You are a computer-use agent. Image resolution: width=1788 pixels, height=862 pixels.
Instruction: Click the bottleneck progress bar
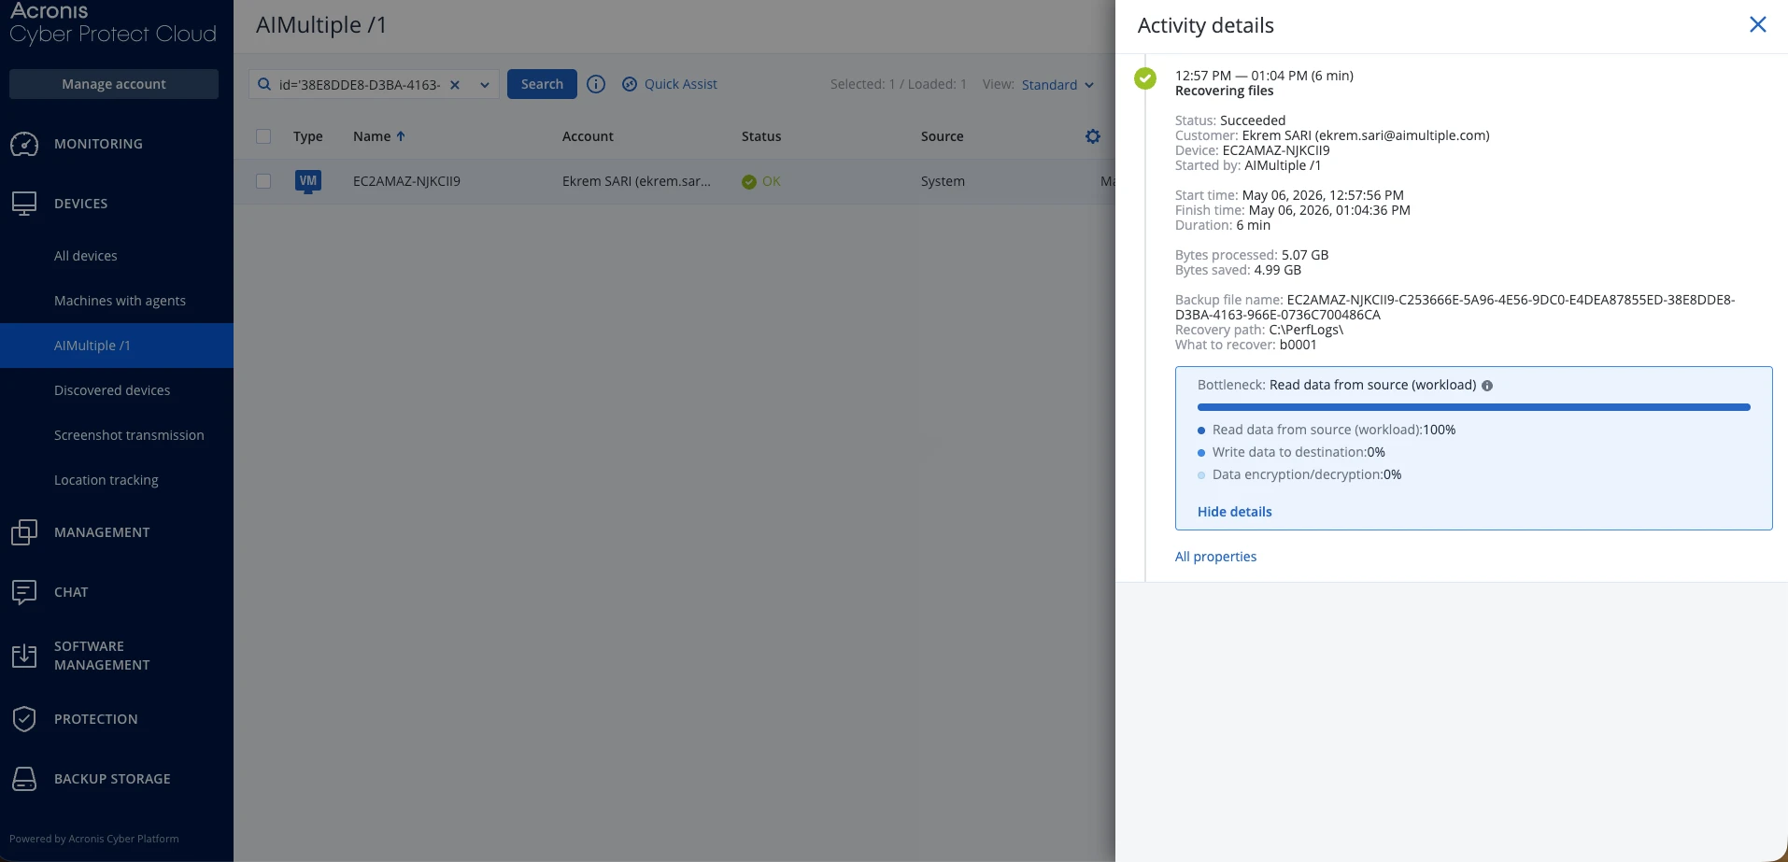pos(1473,407)
